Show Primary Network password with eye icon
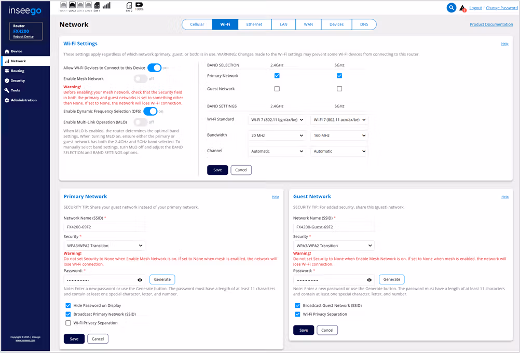520x353 pixels. click(140, 280)
